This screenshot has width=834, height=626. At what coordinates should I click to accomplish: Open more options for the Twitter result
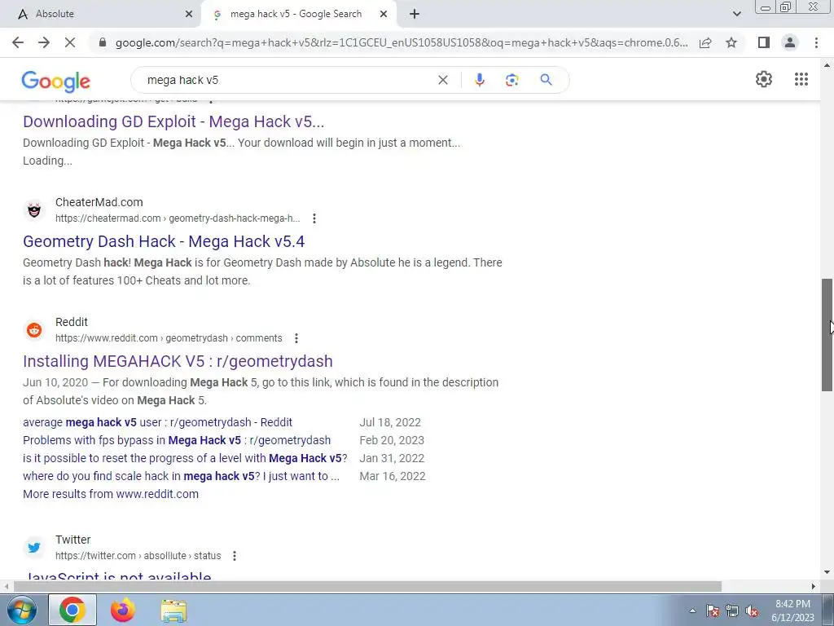pos(235,556)
